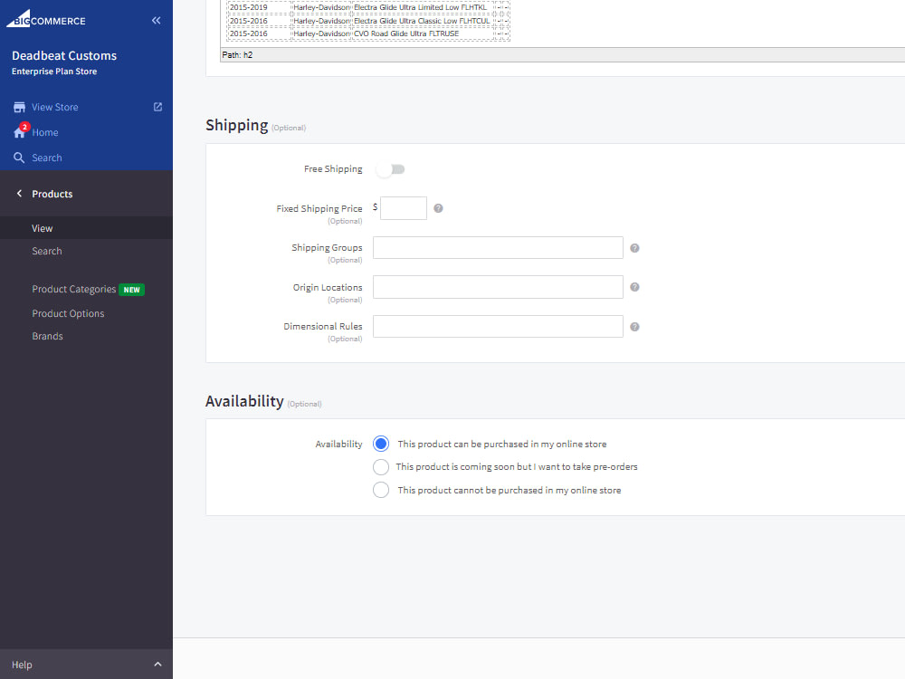
Task: Click the Shipping Groups field
Action: pyautogui.click(x=498, y=248)
